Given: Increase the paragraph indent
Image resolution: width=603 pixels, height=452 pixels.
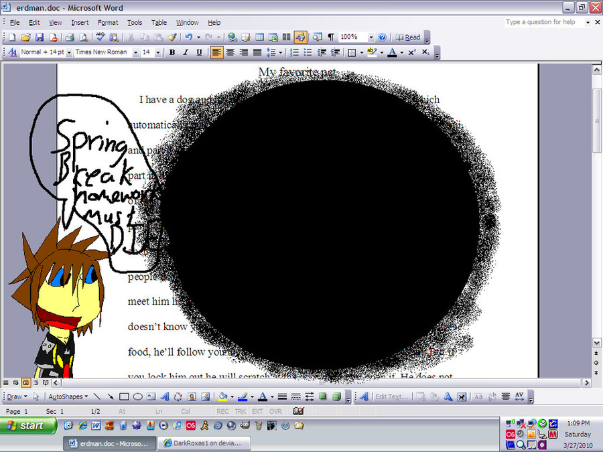Looking at the screenshot, I should pos(336,52).
